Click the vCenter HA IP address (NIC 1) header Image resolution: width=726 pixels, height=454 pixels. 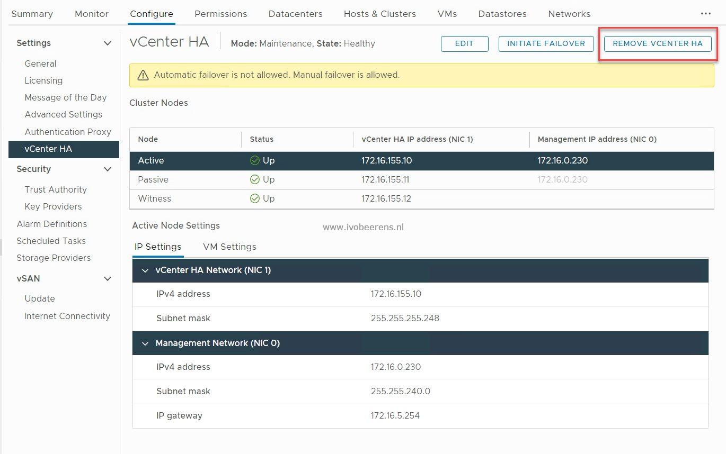417,139
